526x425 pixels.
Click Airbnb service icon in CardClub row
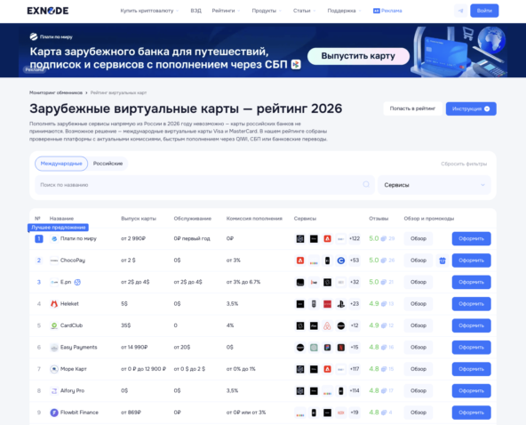327,325
